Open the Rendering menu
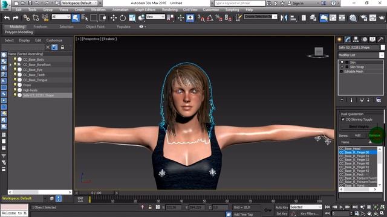Viewport: 387px width, 217px height. [x=169, y=10]
